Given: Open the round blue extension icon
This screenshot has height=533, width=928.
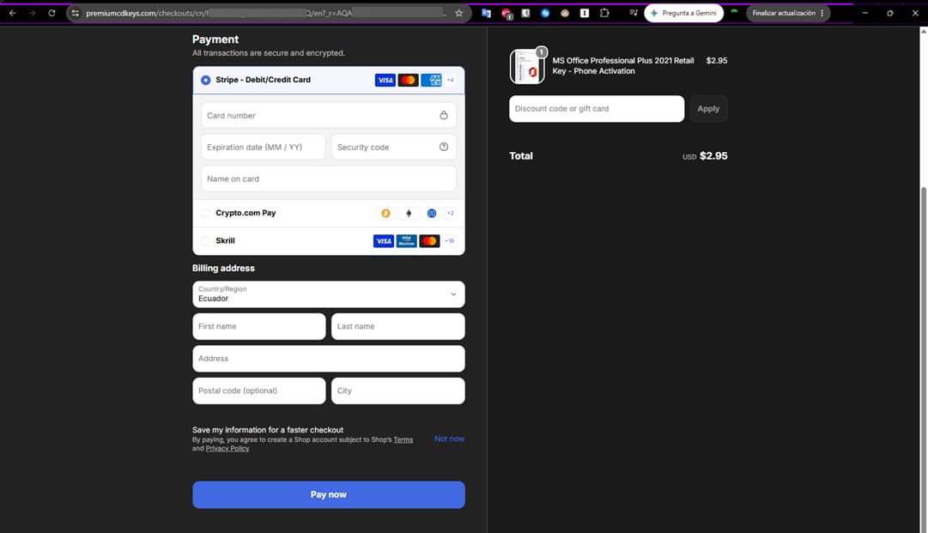Looking at the screenshot, I should click(545, 13).
